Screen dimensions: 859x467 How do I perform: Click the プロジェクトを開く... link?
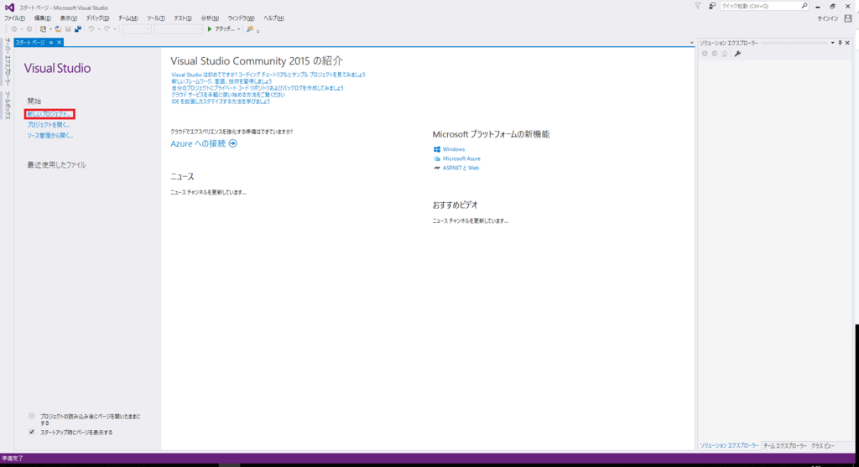[49, 125]
